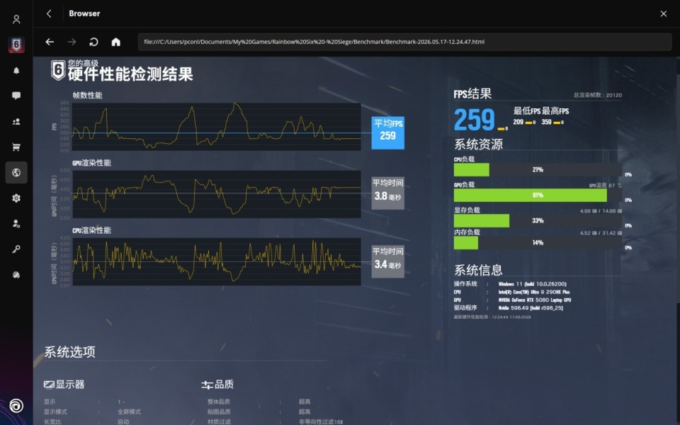Viewport: 680px width, 425px height.
Task: Click the blue 平均FPS 259 box
Action: click(387, 132)
